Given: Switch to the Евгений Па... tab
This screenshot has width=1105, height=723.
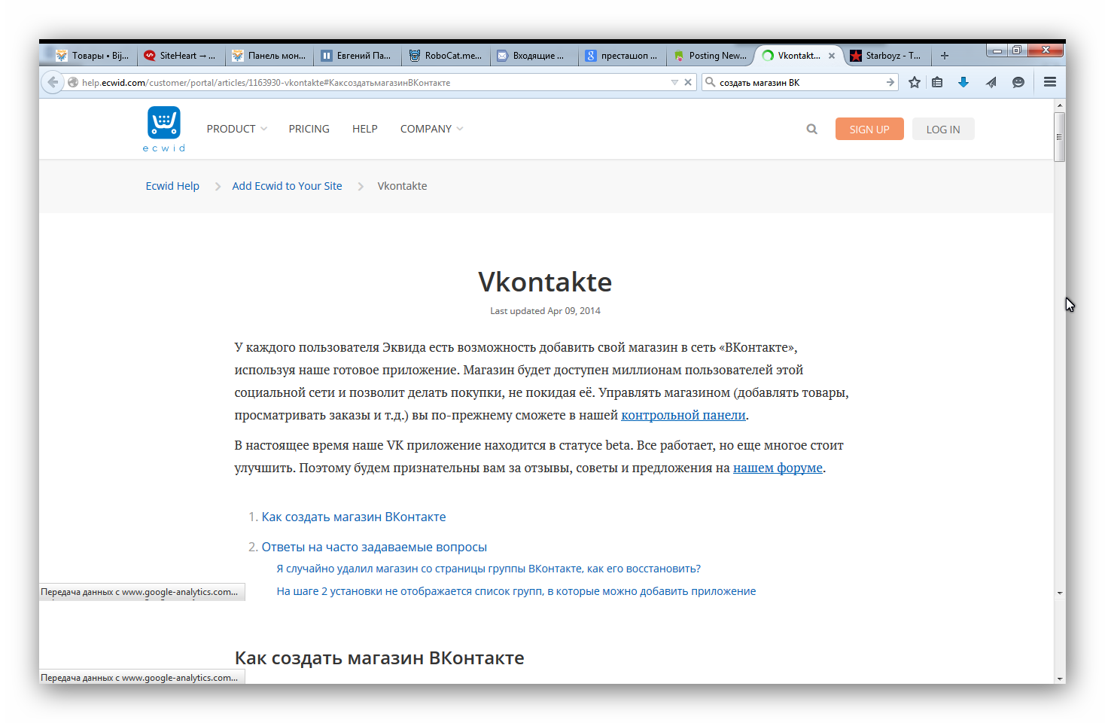Looking at the screenshot, I should (x=357, y=56).
